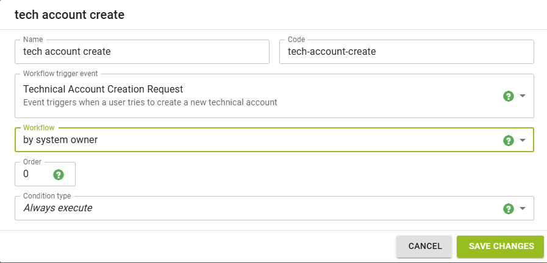Viewport: 547px width, 263px height.
Task: Click the help icon in Workflow field
Action: (x=508, y=140)
